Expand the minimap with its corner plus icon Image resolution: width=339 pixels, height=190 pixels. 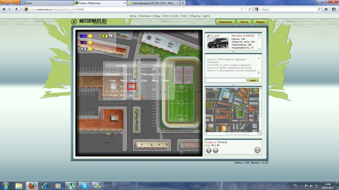tap(260, 133)
